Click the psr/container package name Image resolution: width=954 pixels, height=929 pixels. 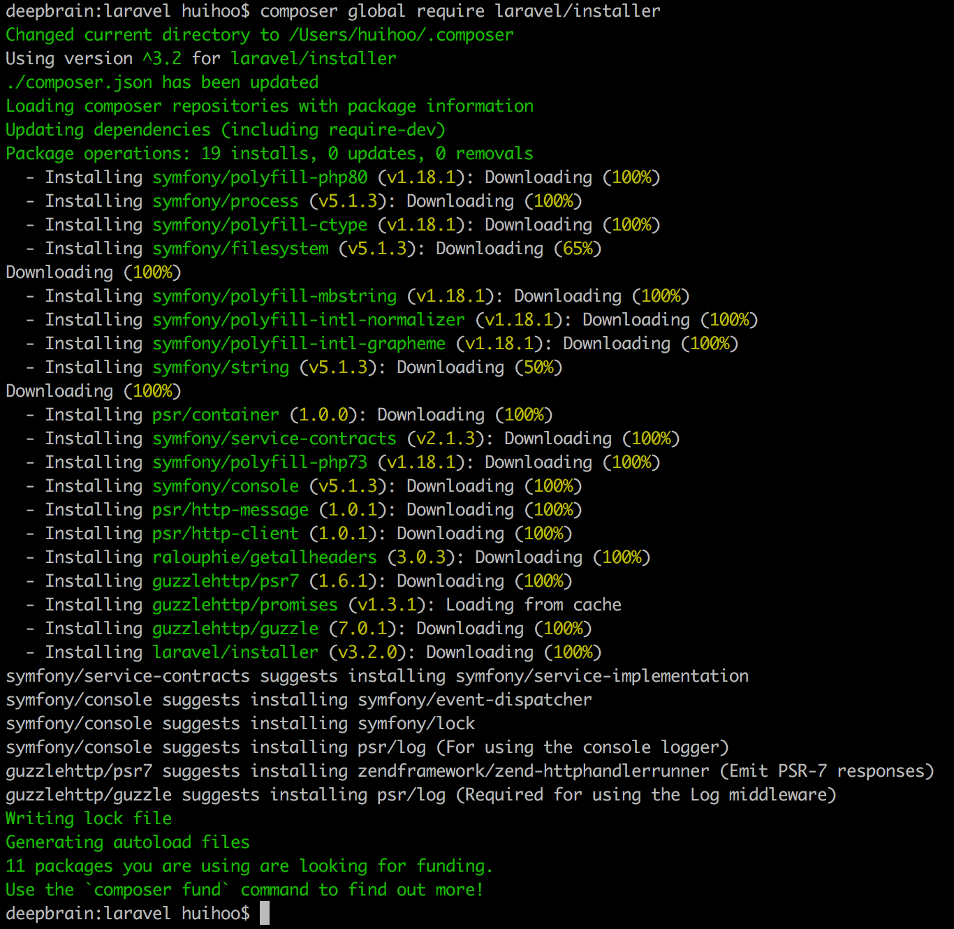coord(216,415)
